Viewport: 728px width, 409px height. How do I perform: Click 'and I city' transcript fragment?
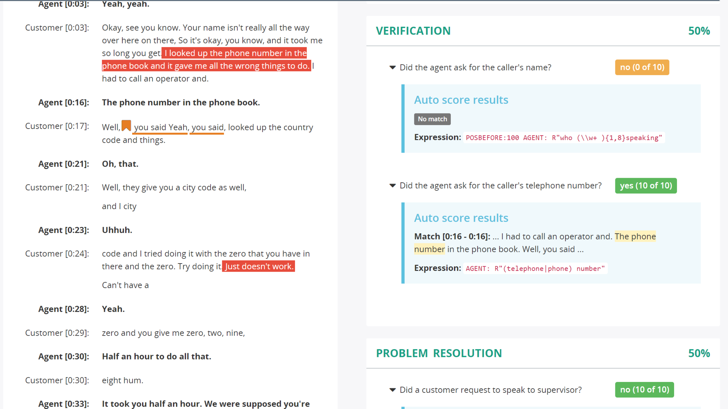119,206
